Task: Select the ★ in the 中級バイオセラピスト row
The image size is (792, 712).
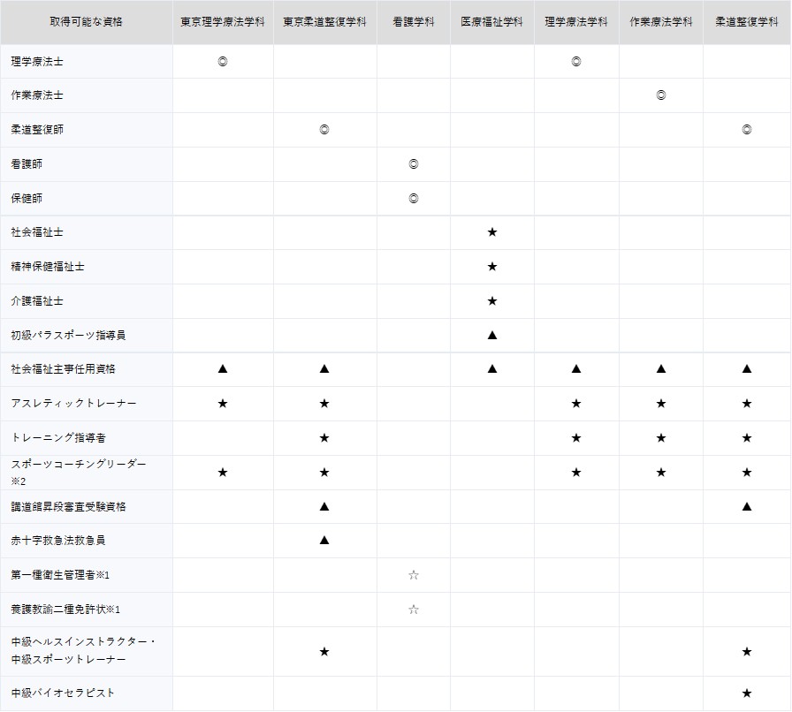Action: [x=747, y=693]
